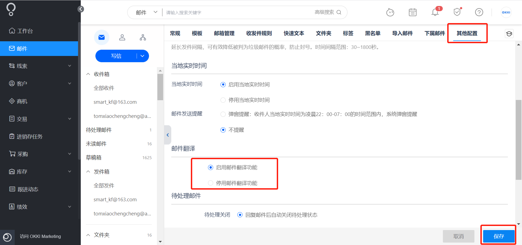This screenshot has width=522, height=245.
Task: Open the notification bell icon
Action: [435, 12]
